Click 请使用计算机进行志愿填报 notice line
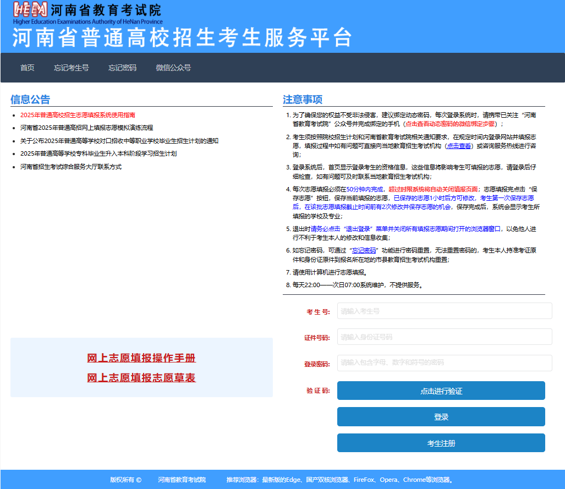The height and width of the screenshot is (489, 565). click(330, 272)
